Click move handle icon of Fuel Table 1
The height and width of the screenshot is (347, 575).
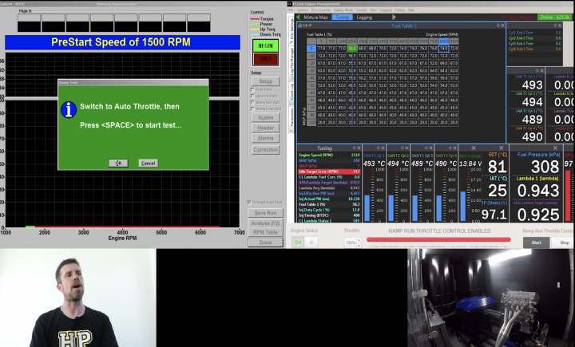coord(498,26)
